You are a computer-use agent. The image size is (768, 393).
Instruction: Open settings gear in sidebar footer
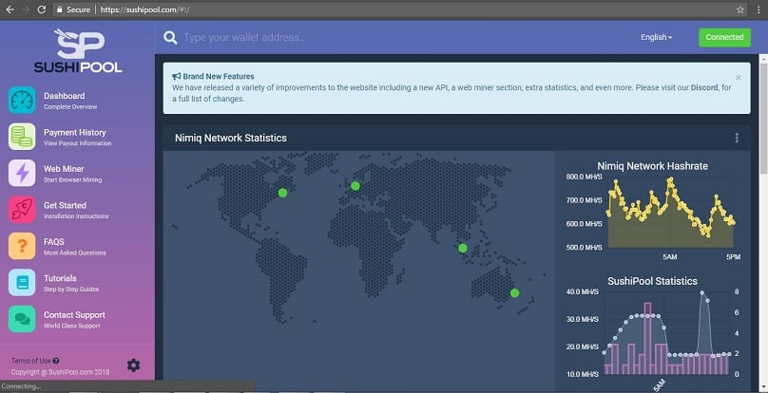[x=133, y=365]
